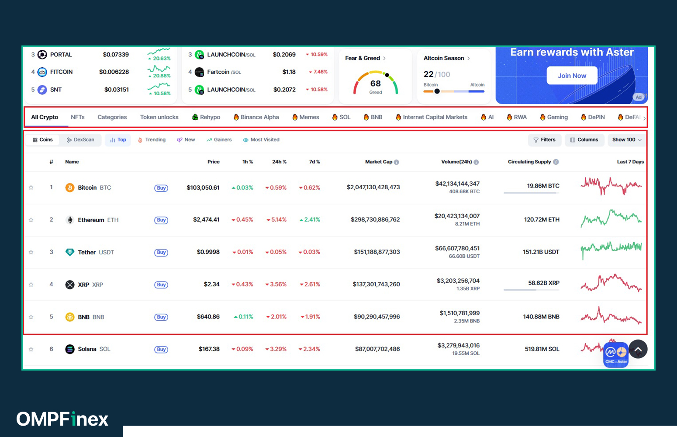This screenshot has height=437, width=677.
Task: Select the SOL category tab
Action: 342,117
